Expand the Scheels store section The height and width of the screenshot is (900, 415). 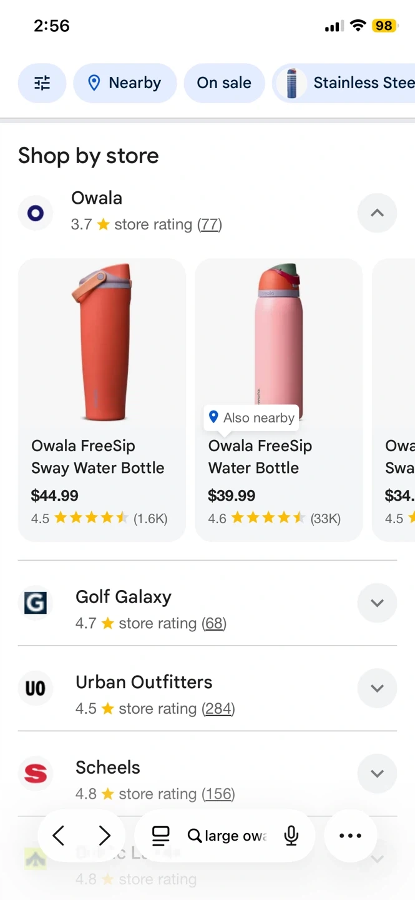tap(377, 773)
